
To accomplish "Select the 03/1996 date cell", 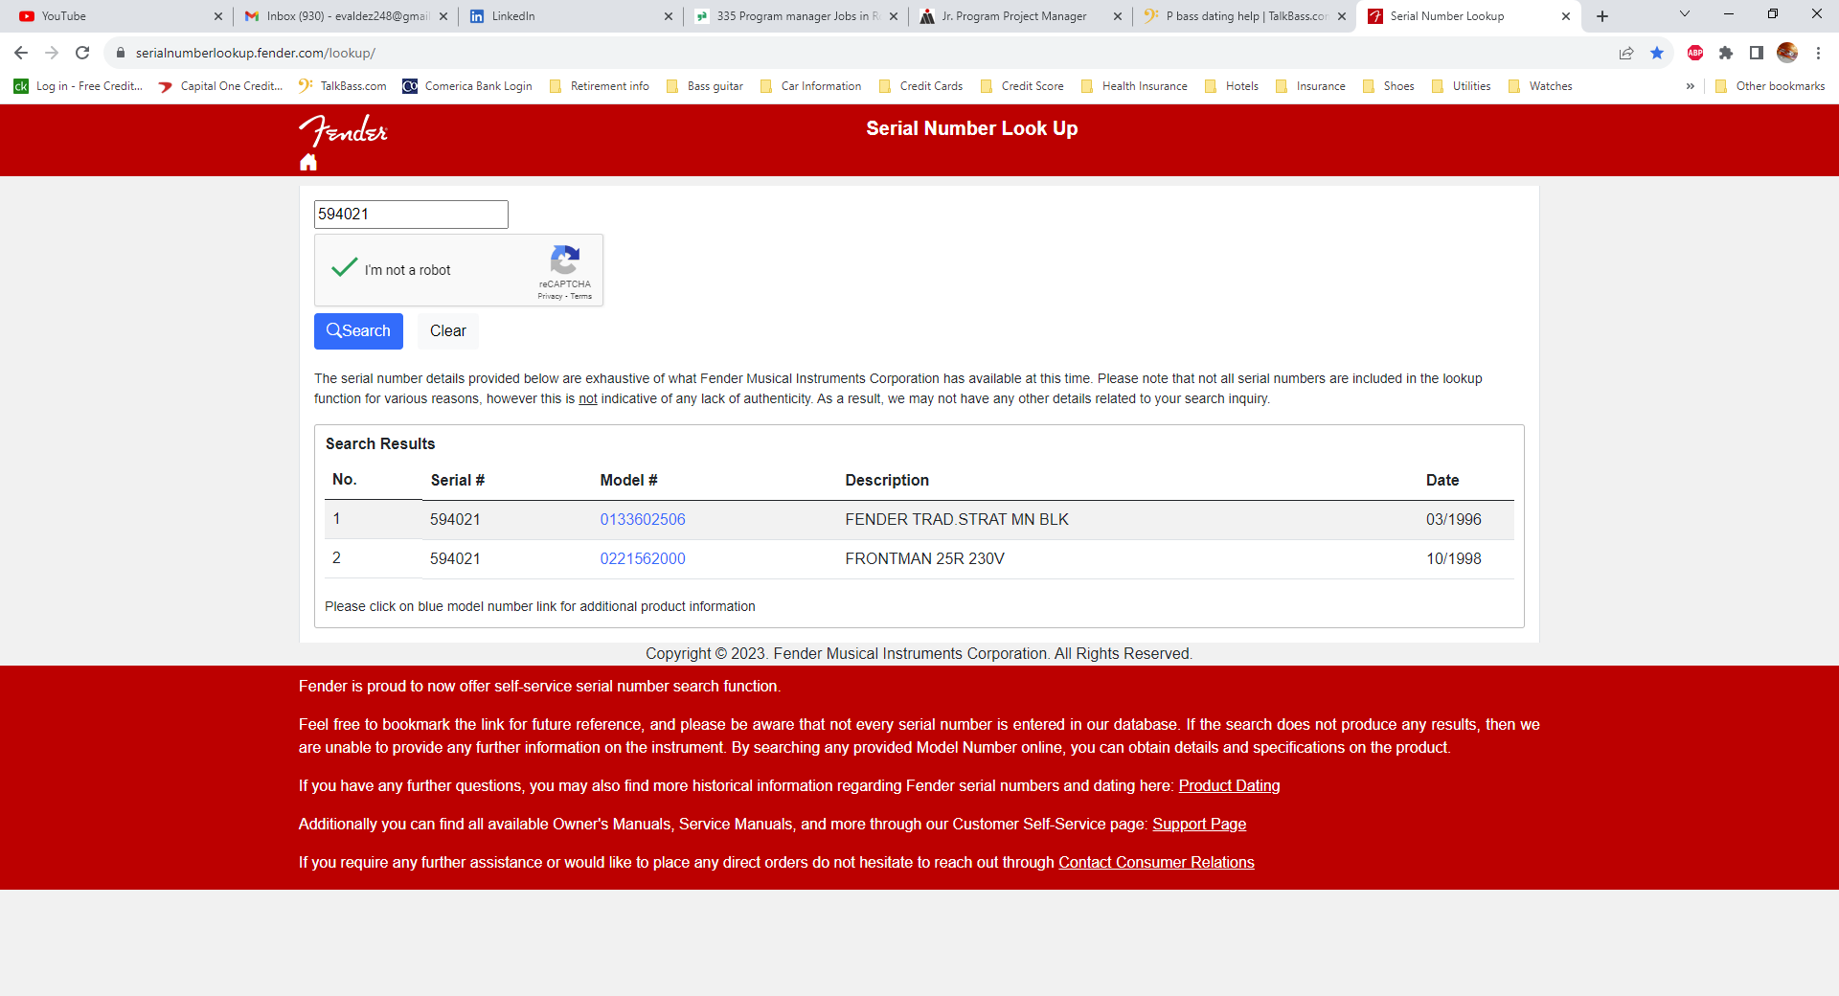I will click(1454, 519).
